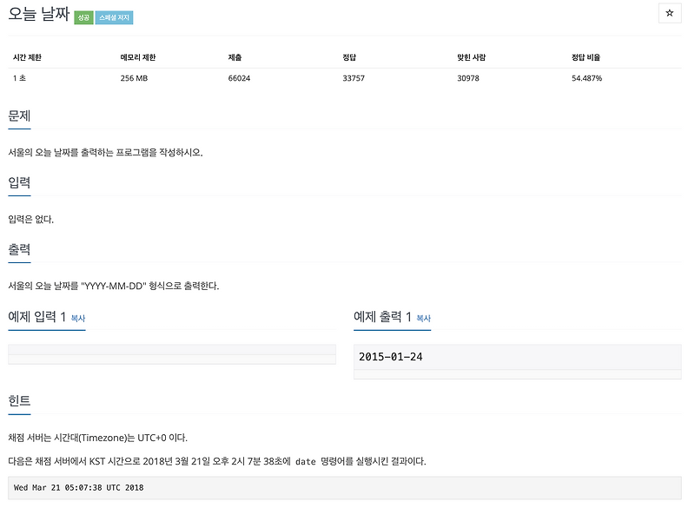Click the 정답 비율 value 54.487%
This screenshot has height=508, width=695.
click(586, 77)
